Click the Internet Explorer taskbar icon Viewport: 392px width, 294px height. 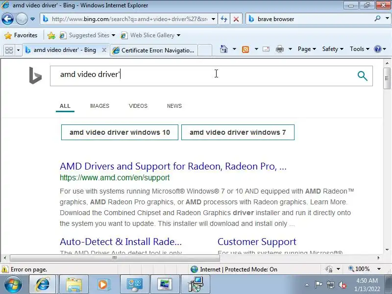click(x=43, y=285)
